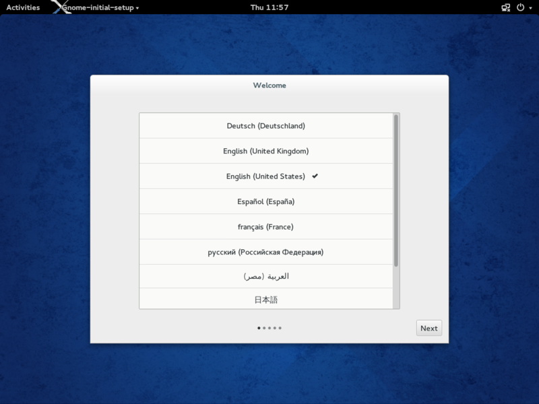Select English (United States) row
Viewport: 539px width, 404px height.
[265, 176]
